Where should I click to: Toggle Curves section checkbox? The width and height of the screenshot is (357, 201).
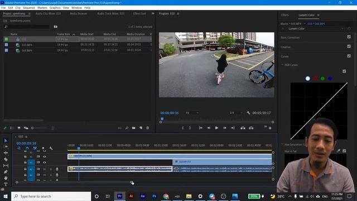coord(349,56)
